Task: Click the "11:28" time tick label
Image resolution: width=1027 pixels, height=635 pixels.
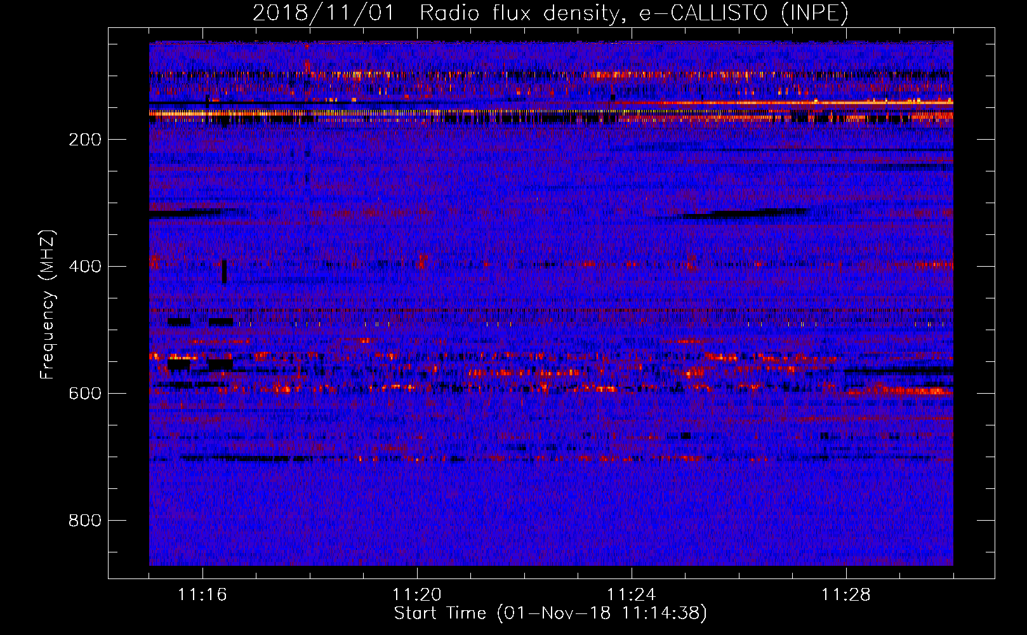Action: (846, 595)
